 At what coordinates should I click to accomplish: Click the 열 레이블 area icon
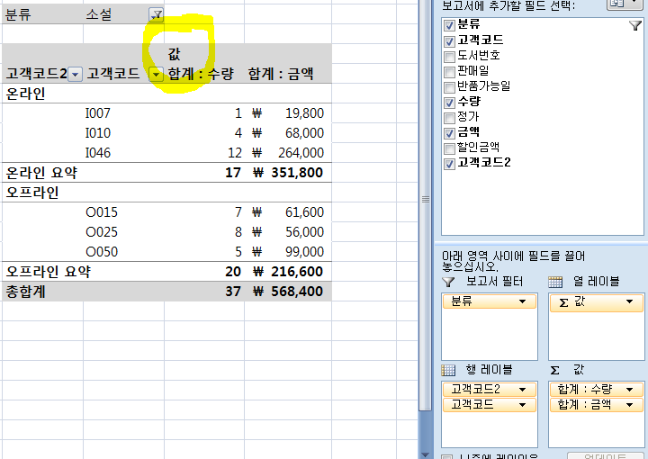[555, 282]
